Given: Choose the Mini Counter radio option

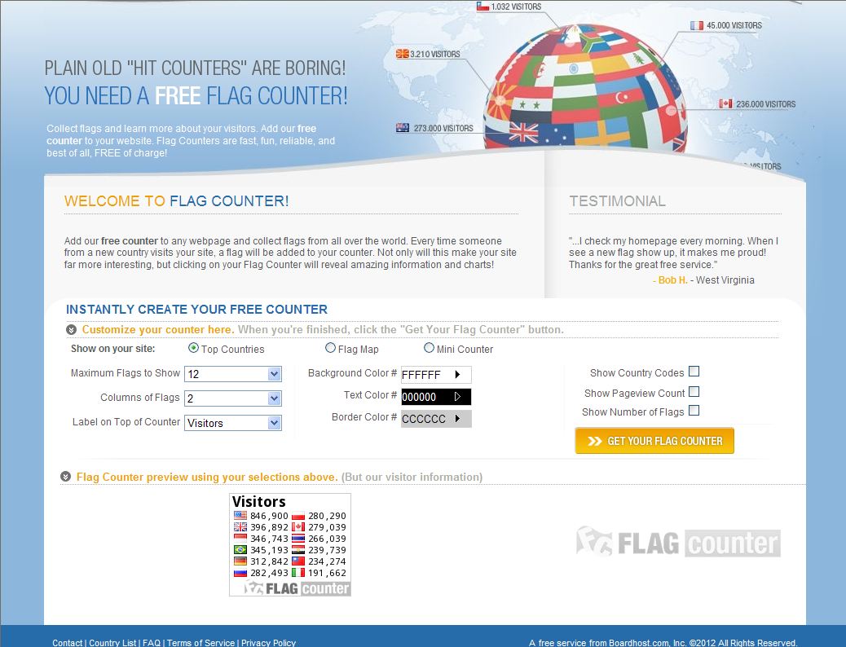Looking at the screenshot, I should click(x=429, y=348).
